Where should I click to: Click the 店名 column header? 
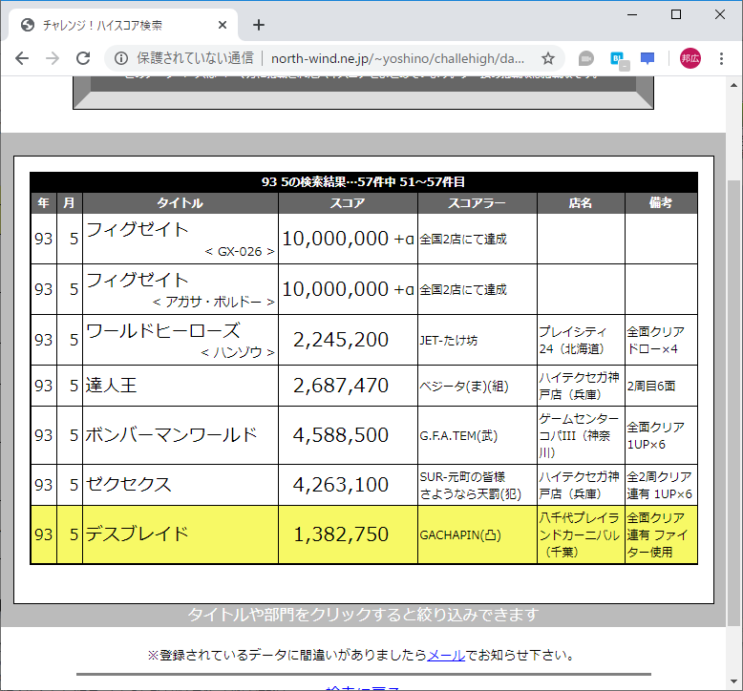(581, 203)
